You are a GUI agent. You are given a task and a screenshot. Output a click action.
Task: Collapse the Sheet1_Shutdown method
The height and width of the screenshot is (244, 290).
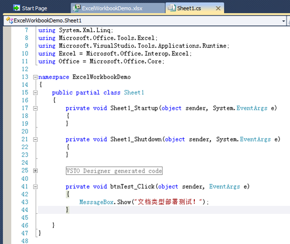pyautogui.click(x=35, y=140)
